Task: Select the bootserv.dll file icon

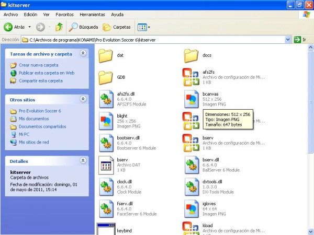Action: (106, 143)
